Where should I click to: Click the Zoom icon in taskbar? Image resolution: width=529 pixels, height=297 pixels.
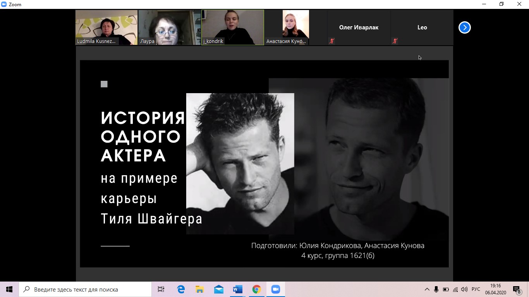click(x=275, y=289)
